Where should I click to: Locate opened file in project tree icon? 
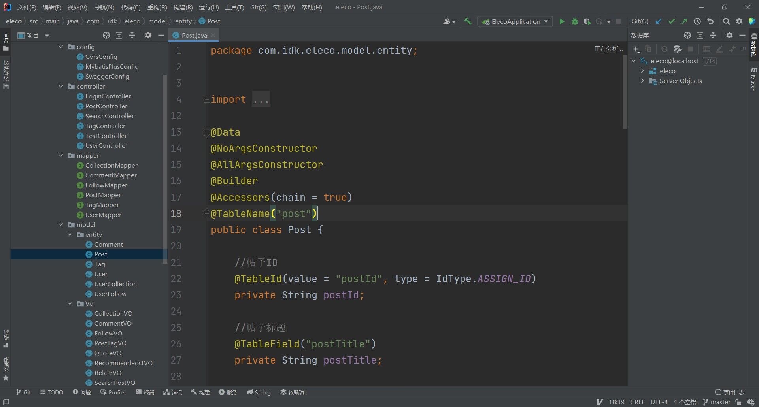click(x=106, y=35)
